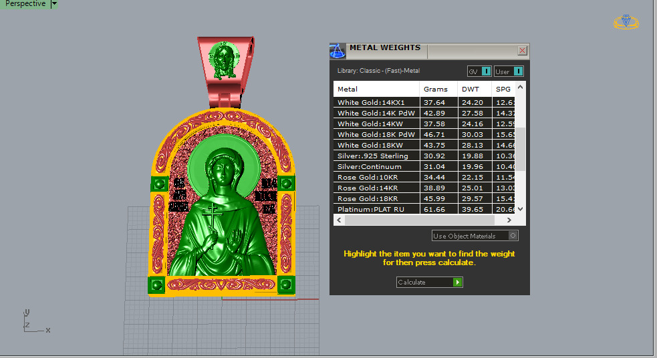Click the gem ring logo icon

(x=626, y=22)
